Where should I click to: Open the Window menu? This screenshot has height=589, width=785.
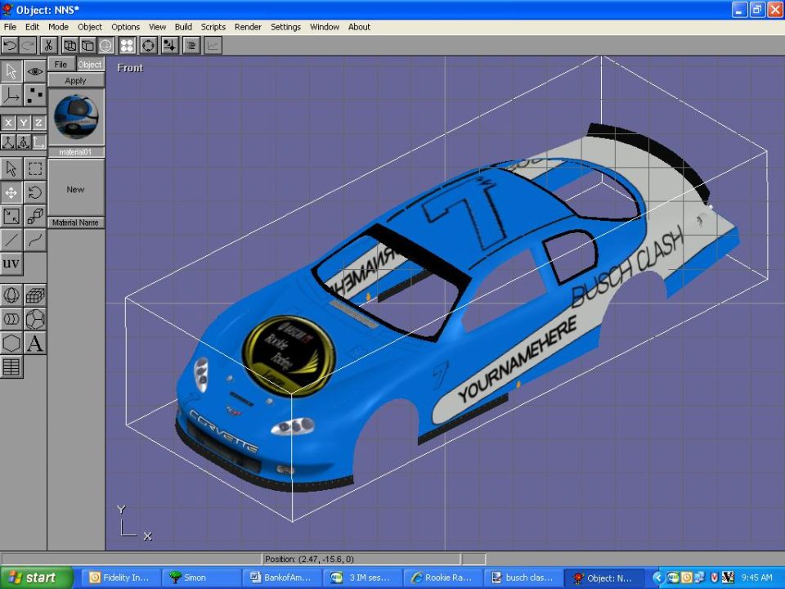coord(325,27)
